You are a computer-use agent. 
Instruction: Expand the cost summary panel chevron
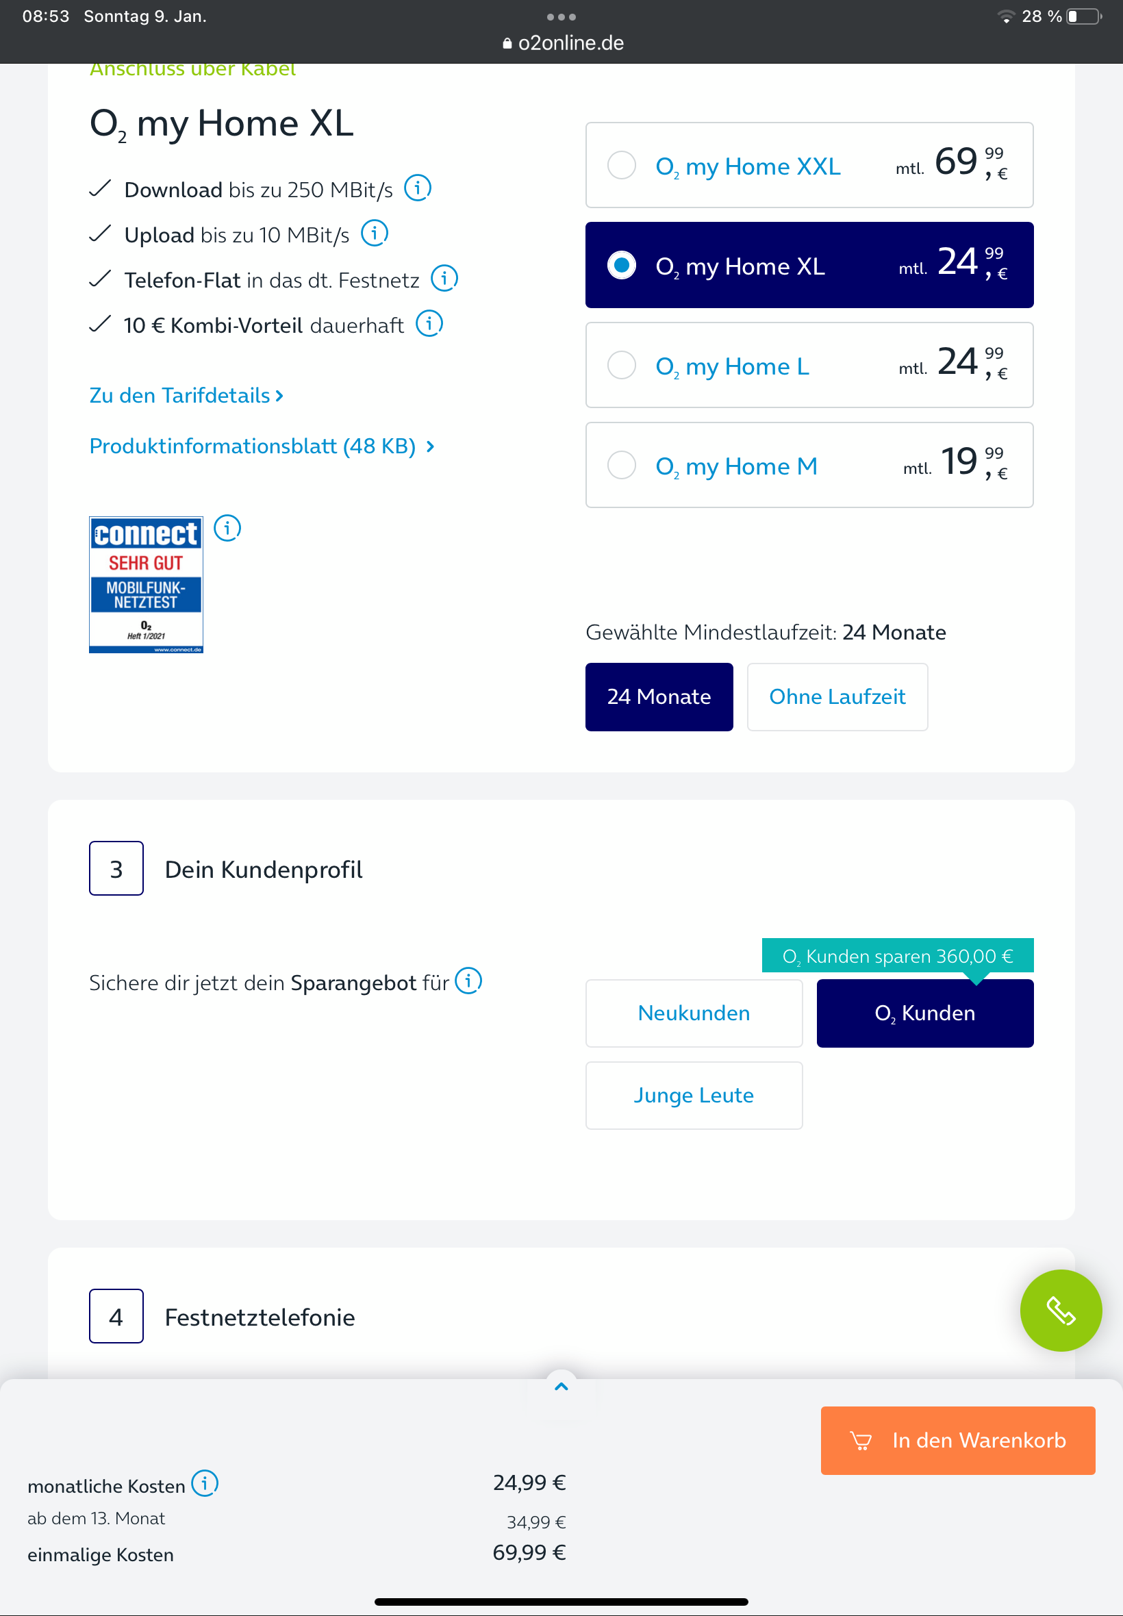point(561,1387)
